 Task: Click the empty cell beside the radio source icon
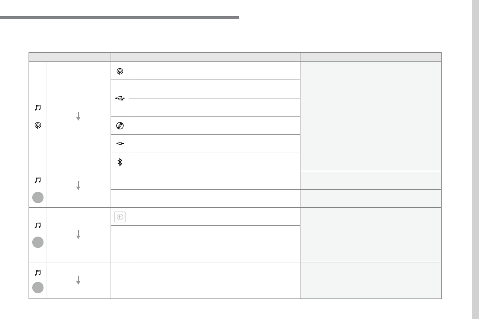coord(214,71)
